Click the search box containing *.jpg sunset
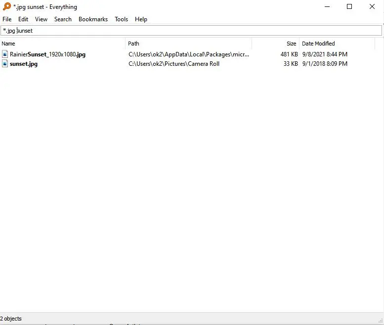 pos(191,31)
